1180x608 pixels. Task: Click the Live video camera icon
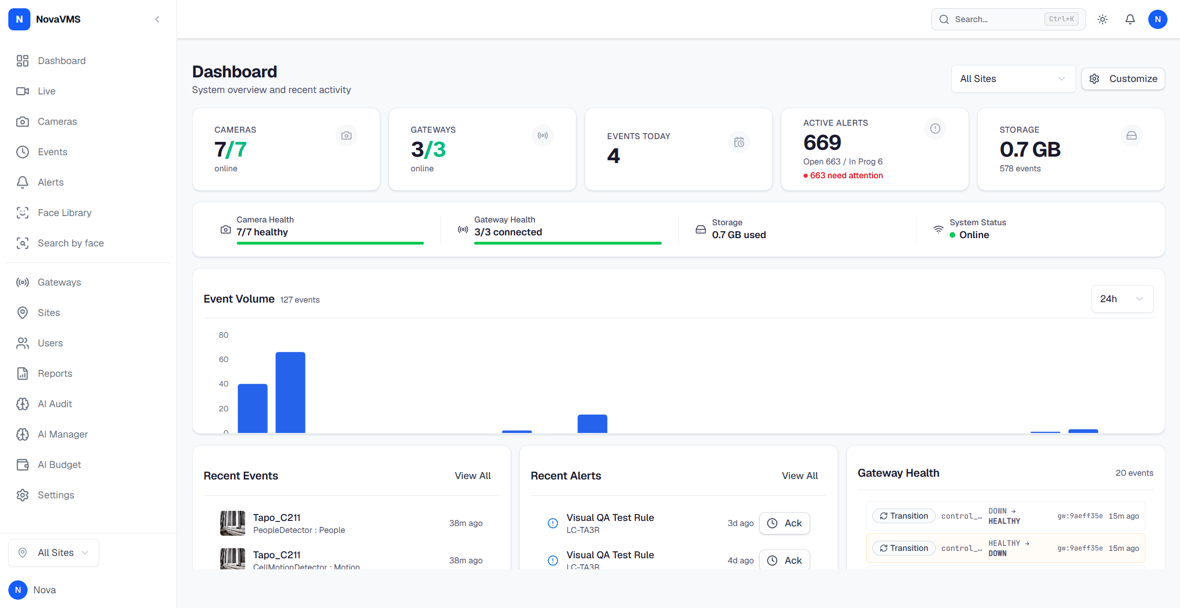coord(23,91)
